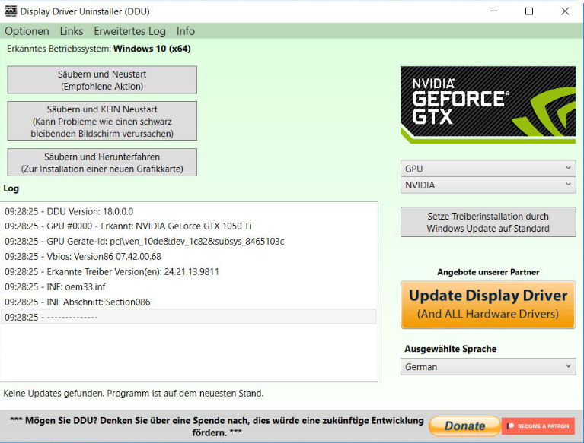The width and height of the screenshot is (584, 443).
Task: Open the Optionen menu
Action: (x=27, y=31)
